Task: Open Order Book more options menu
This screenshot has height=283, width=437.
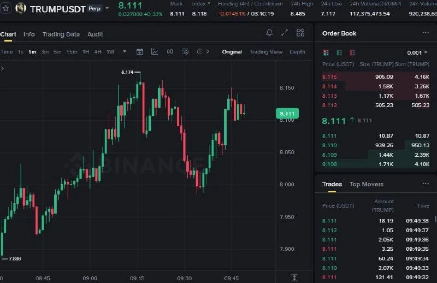Action: tap(426, 33)
